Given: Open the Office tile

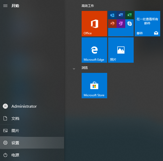Looking at the screenshot, I should point(94,24).
